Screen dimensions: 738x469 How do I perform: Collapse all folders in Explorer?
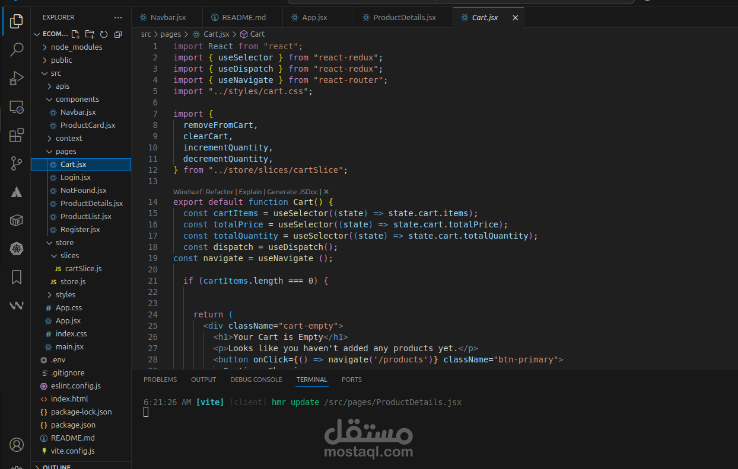pyautogui.click(x=118, y=34)
